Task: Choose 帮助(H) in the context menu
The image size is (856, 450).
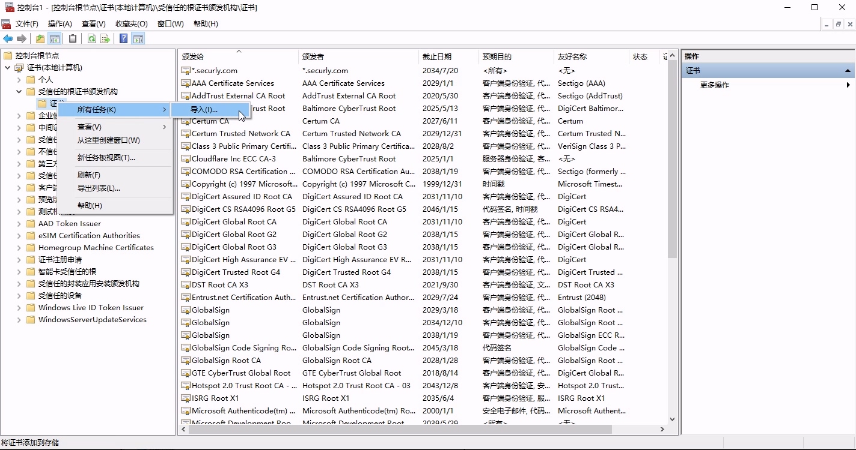Action: pyautogui.click(x=116, y=206)
